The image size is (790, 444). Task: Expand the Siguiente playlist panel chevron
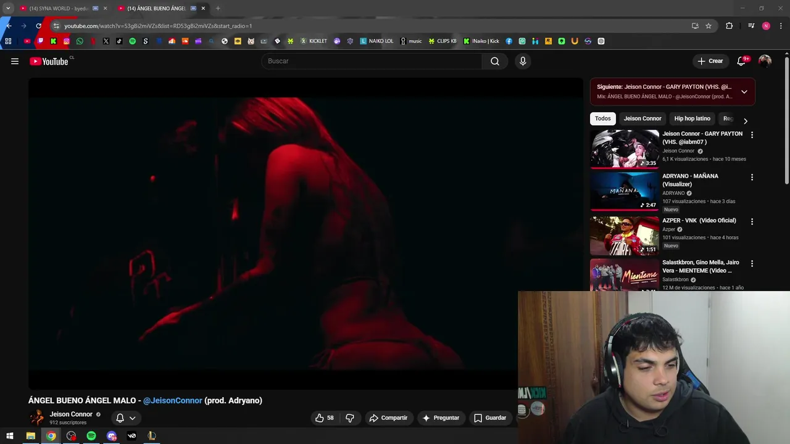click(x=744, y=91)
